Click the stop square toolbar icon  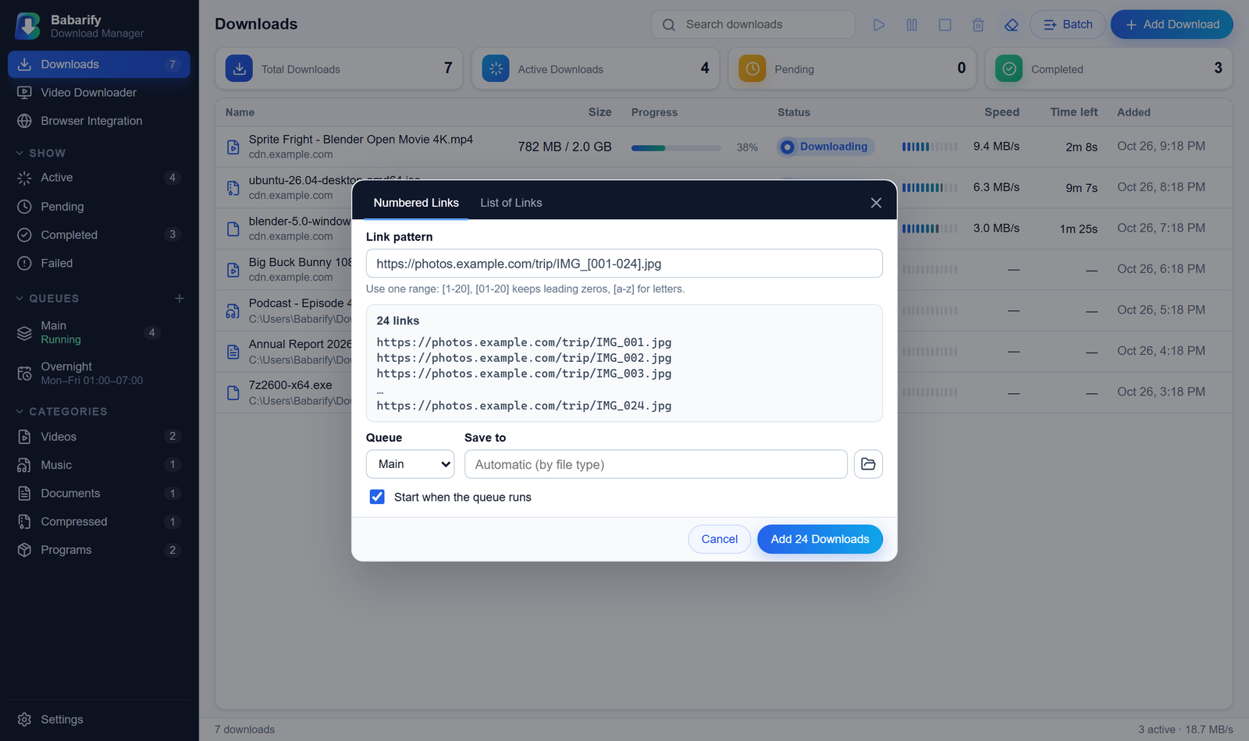pyautogui.click(x=945, y=25)
